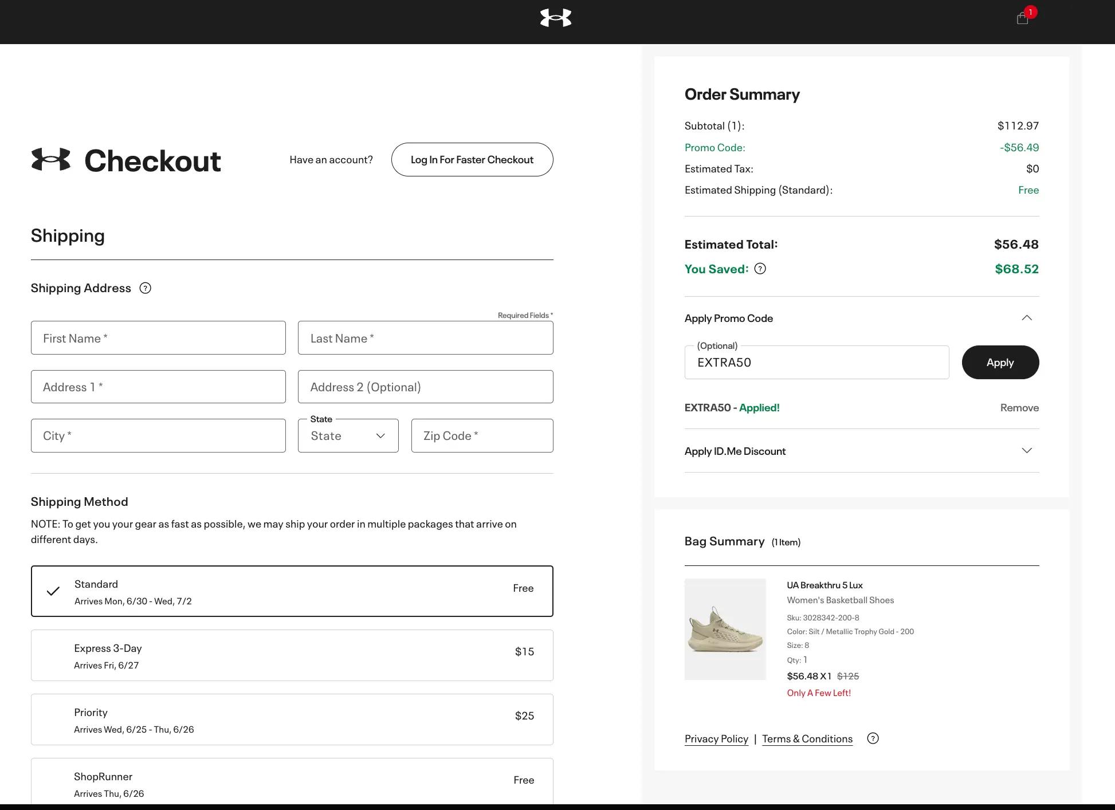Open Terms & Conditions link
Viewport: 1115px width, 810px height.
click(x=807, y=739)
